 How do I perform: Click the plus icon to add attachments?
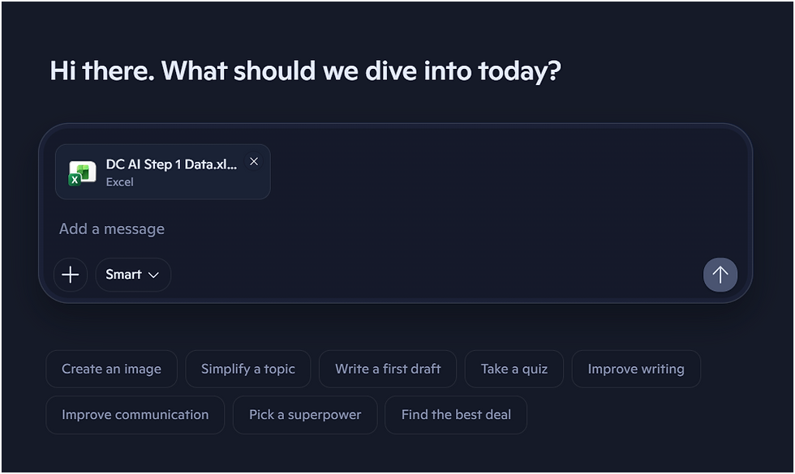point(71,275)
